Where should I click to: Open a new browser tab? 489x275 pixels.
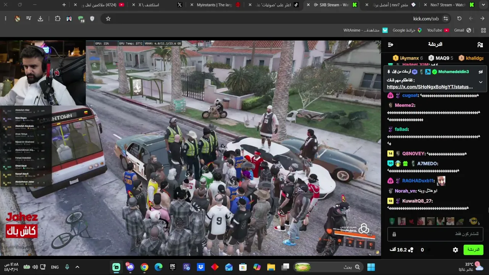[x=64, y=5]
